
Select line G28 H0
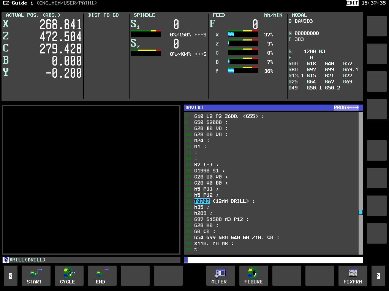(x=206, y=225)
